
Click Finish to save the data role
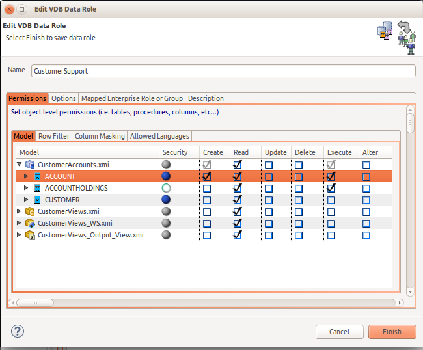click(x=392, y=332)
